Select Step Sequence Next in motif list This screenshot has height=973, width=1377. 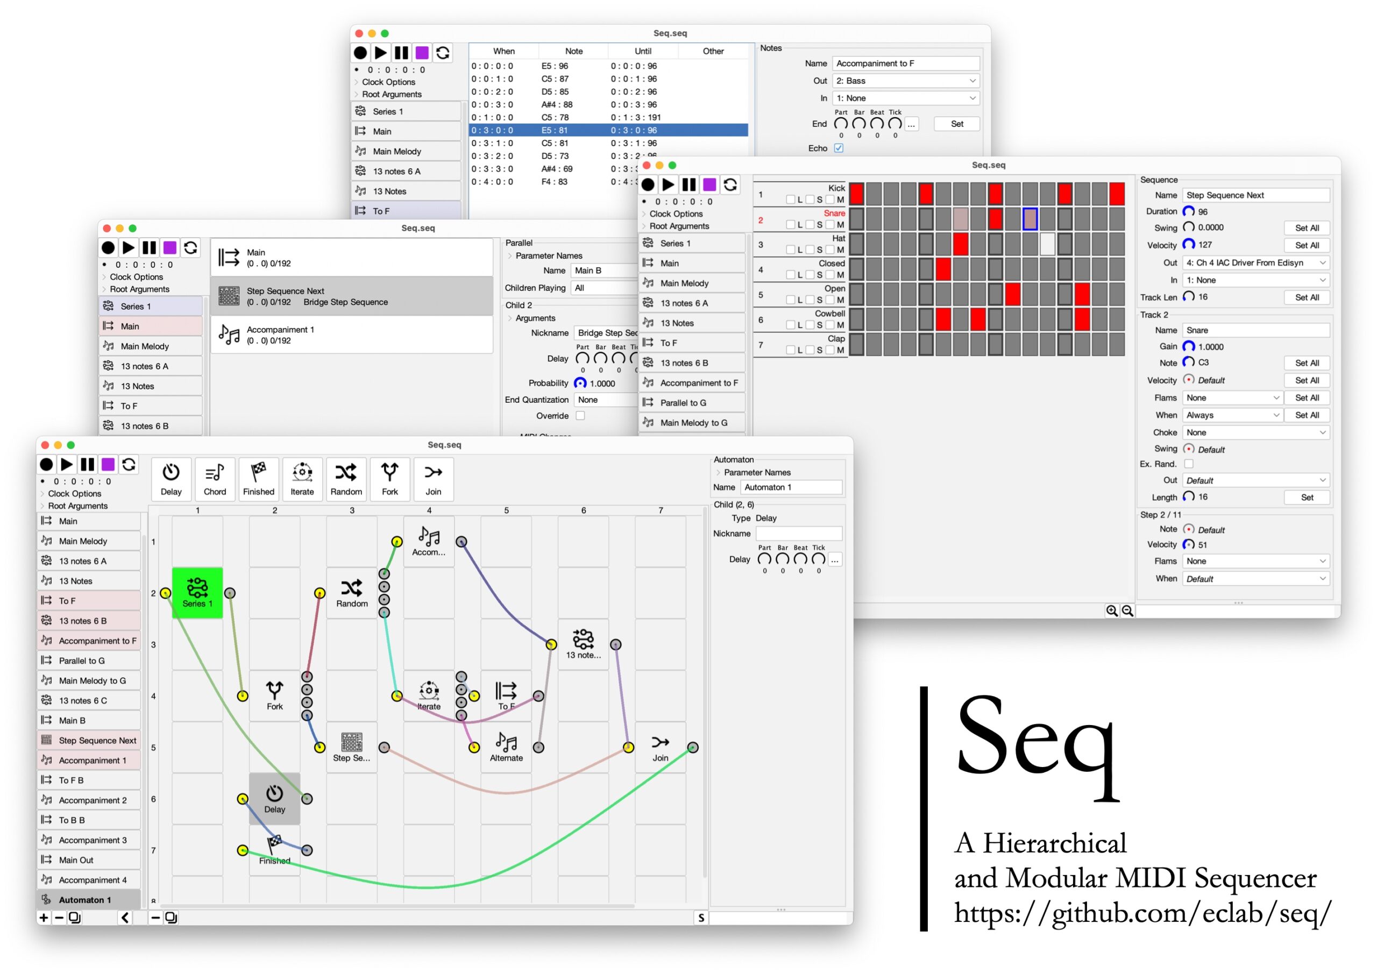click(89, 740)
